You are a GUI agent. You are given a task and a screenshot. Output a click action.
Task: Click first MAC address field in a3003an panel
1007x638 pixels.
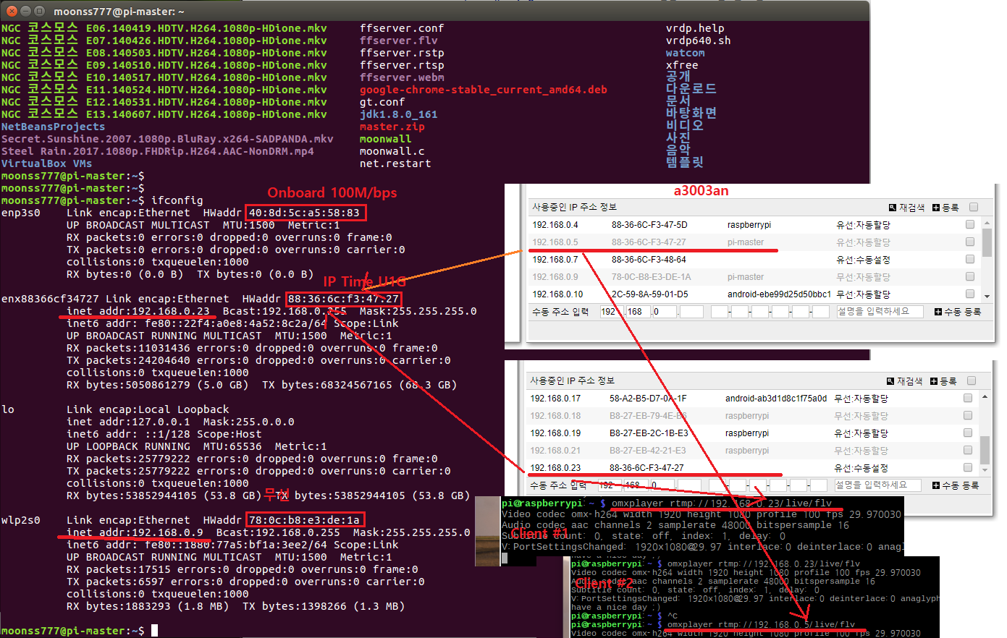tap(720, 312)
